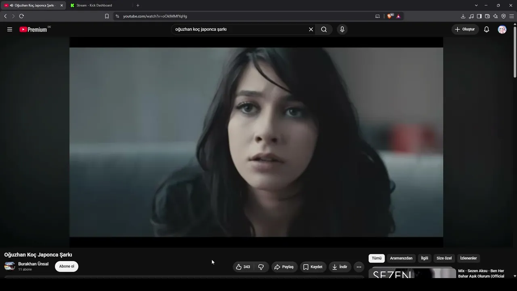517x291 pixels.
Task: Open Brave Rewards triangle icon
Action: 398,16
